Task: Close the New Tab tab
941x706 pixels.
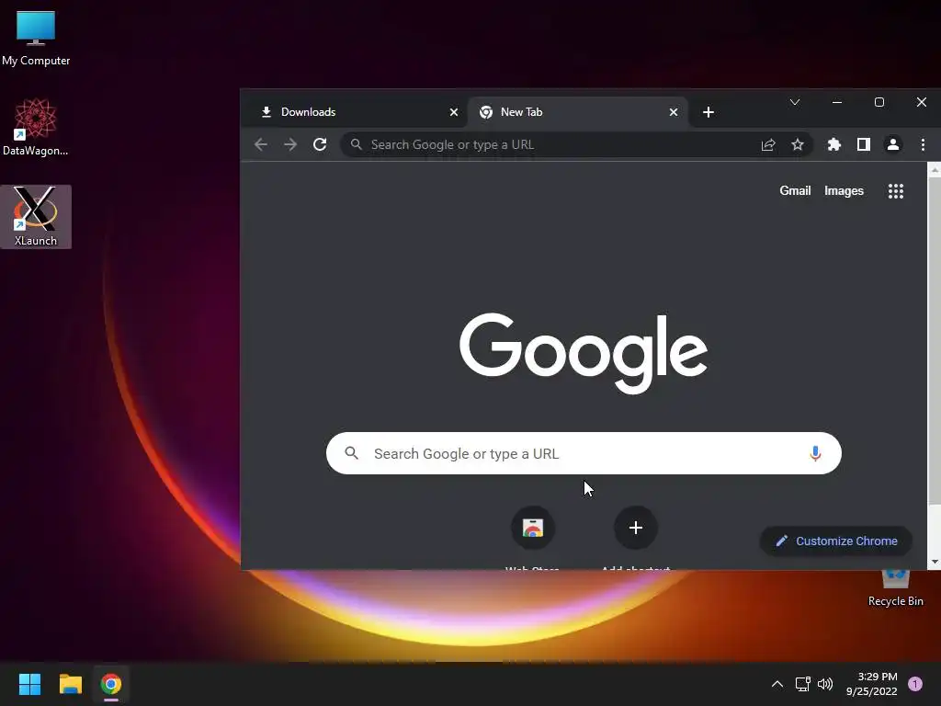Action: [x=674, y=112]
